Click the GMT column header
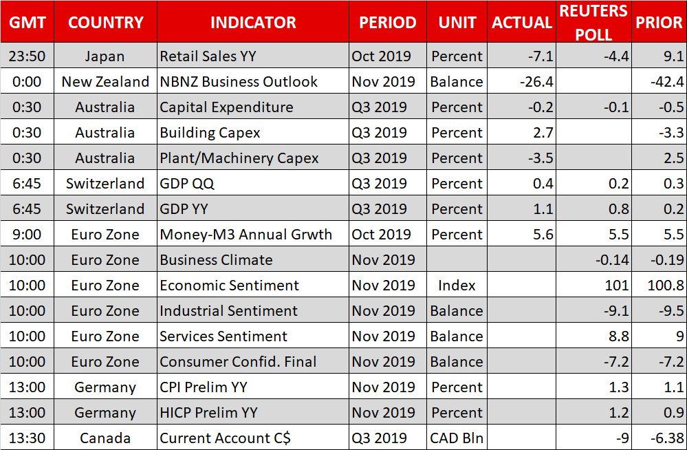The width and height of the screenshot is (687, 450). [28, 22]
